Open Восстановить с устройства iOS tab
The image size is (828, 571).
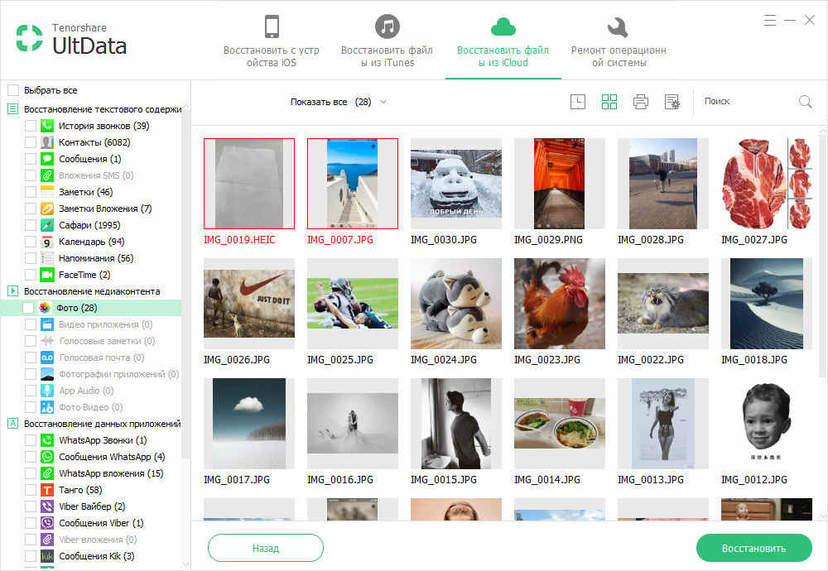[272, 41]
